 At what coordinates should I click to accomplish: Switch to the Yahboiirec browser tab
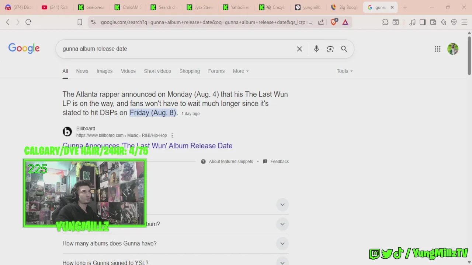click(236, 7)
